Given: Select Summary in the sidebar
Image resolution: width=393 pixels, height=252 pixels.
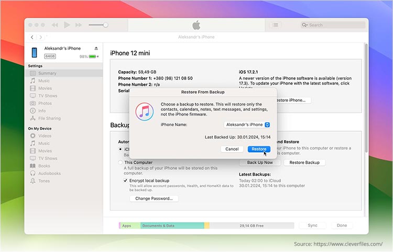Looking at the screenshot, I should click(64, 73).
